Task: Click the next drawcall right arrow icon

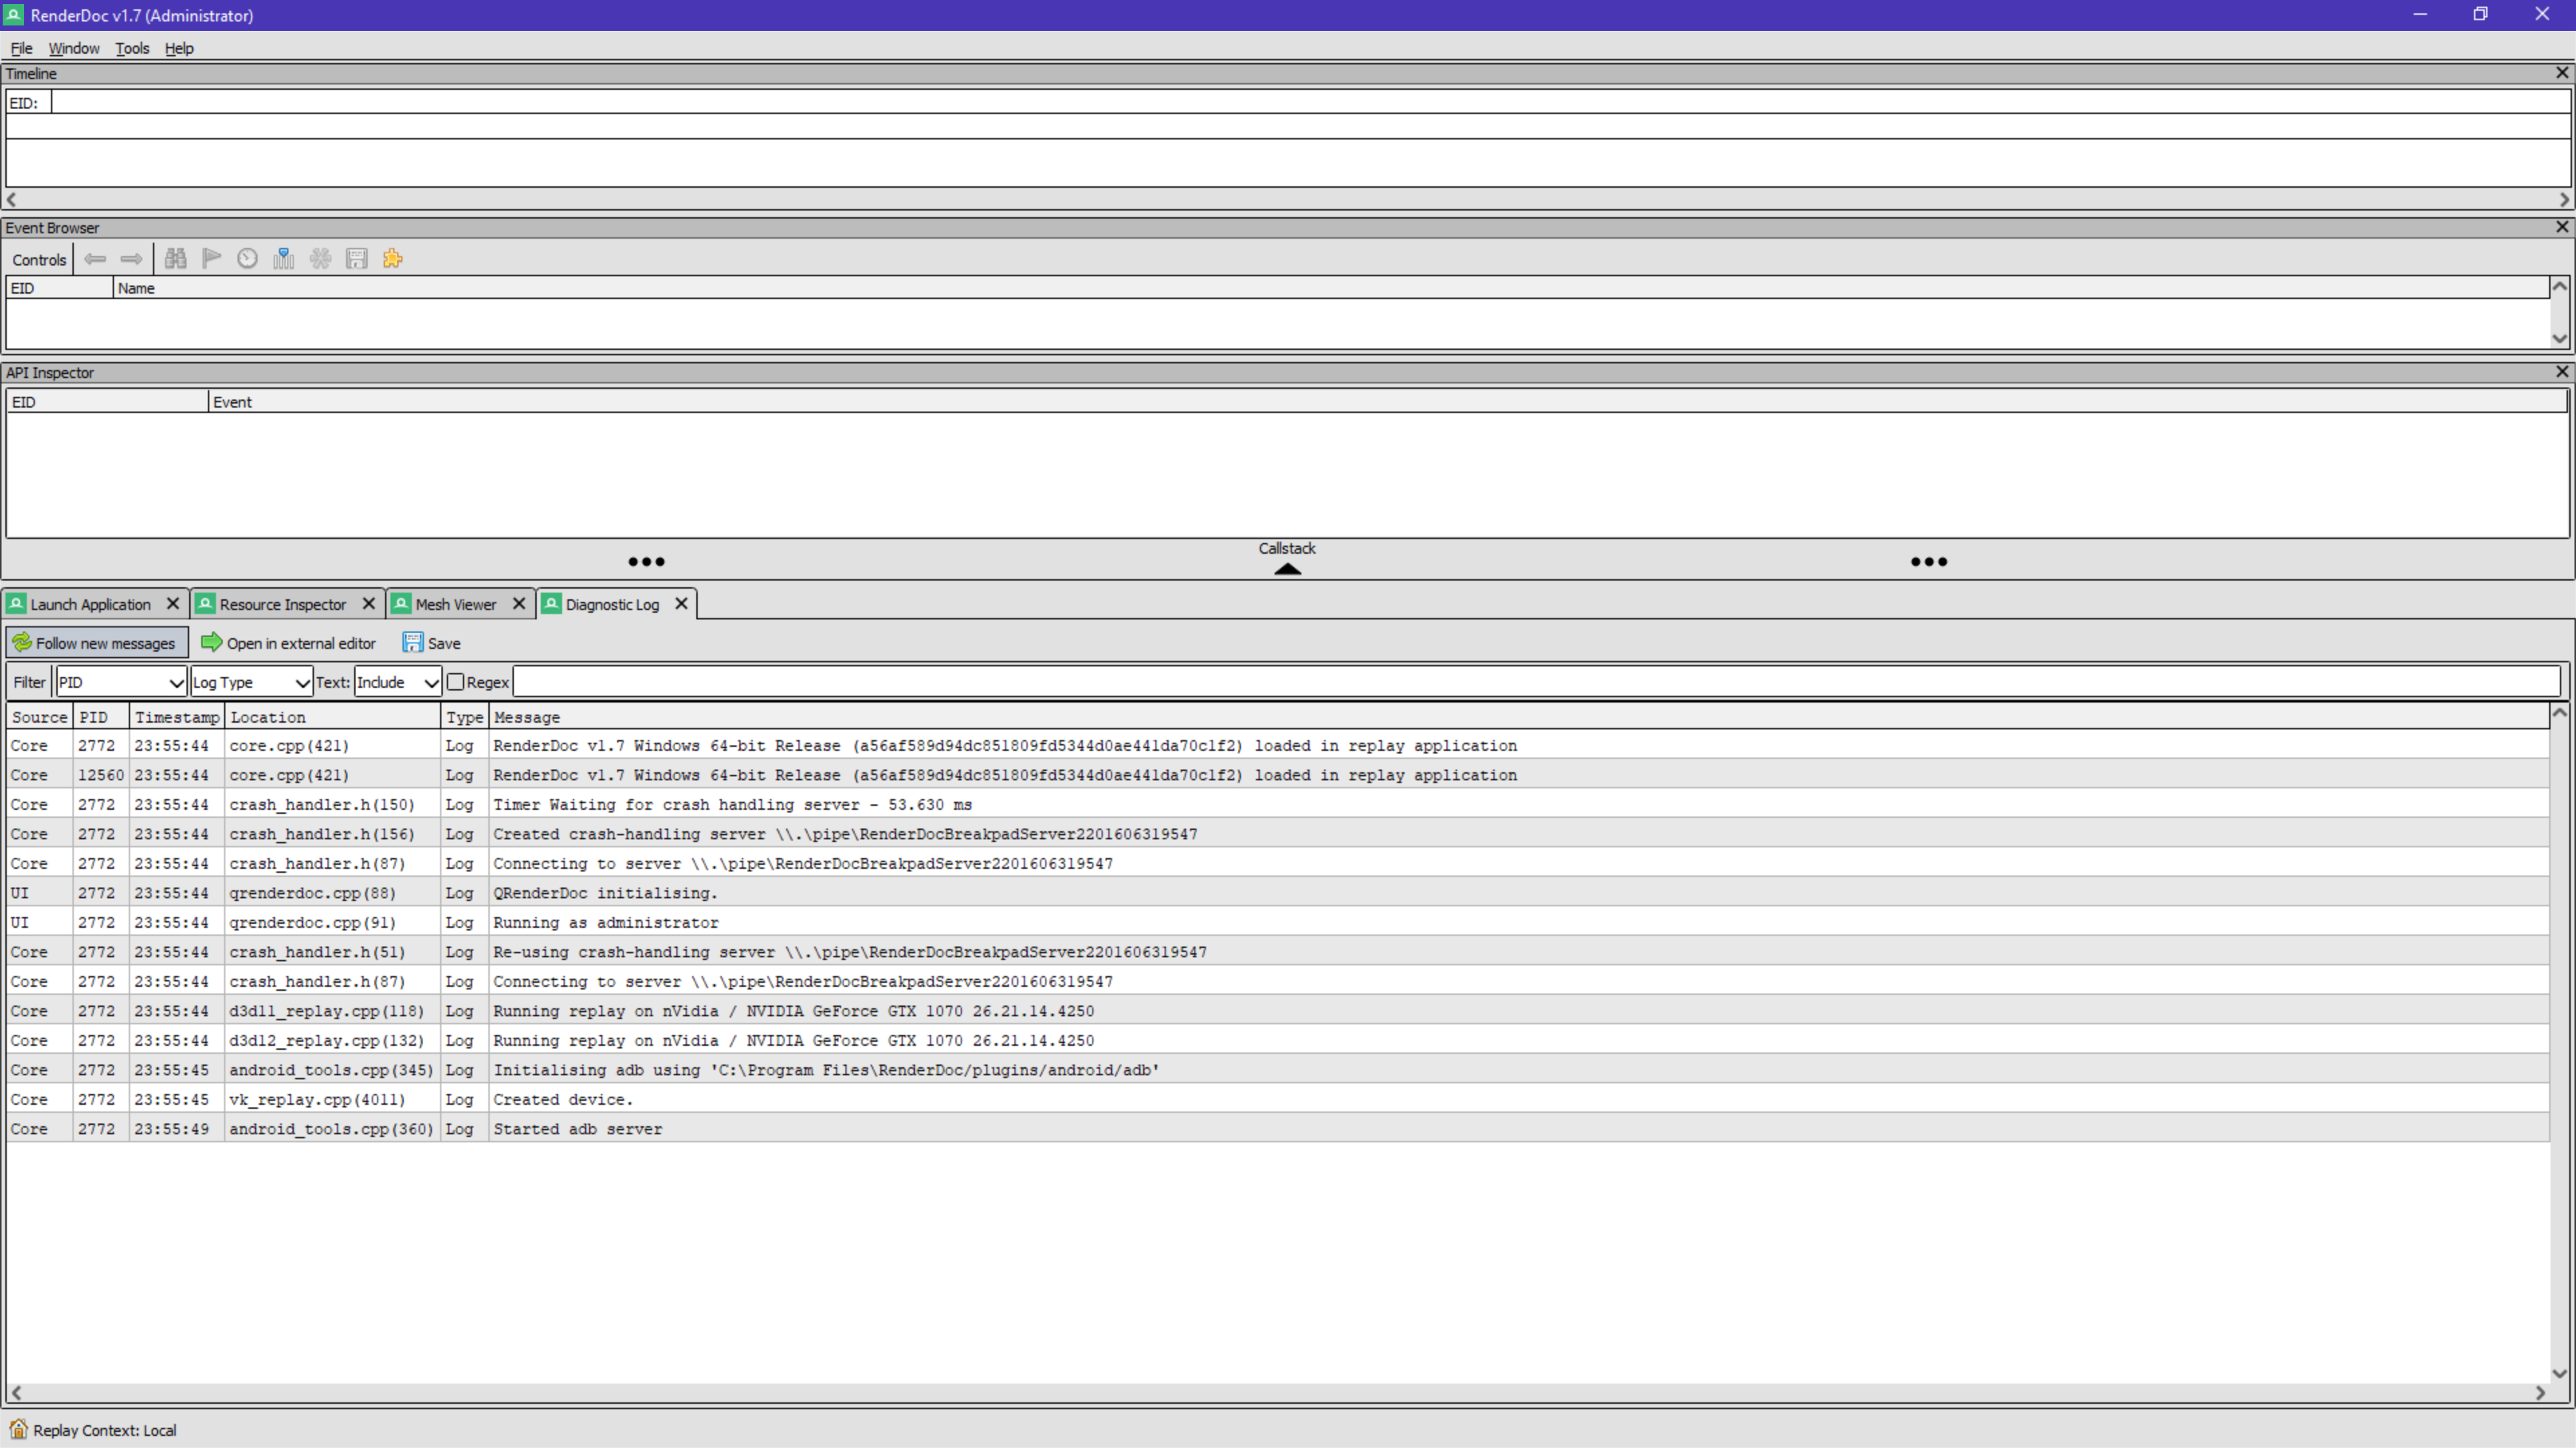Action: point(131,259)
